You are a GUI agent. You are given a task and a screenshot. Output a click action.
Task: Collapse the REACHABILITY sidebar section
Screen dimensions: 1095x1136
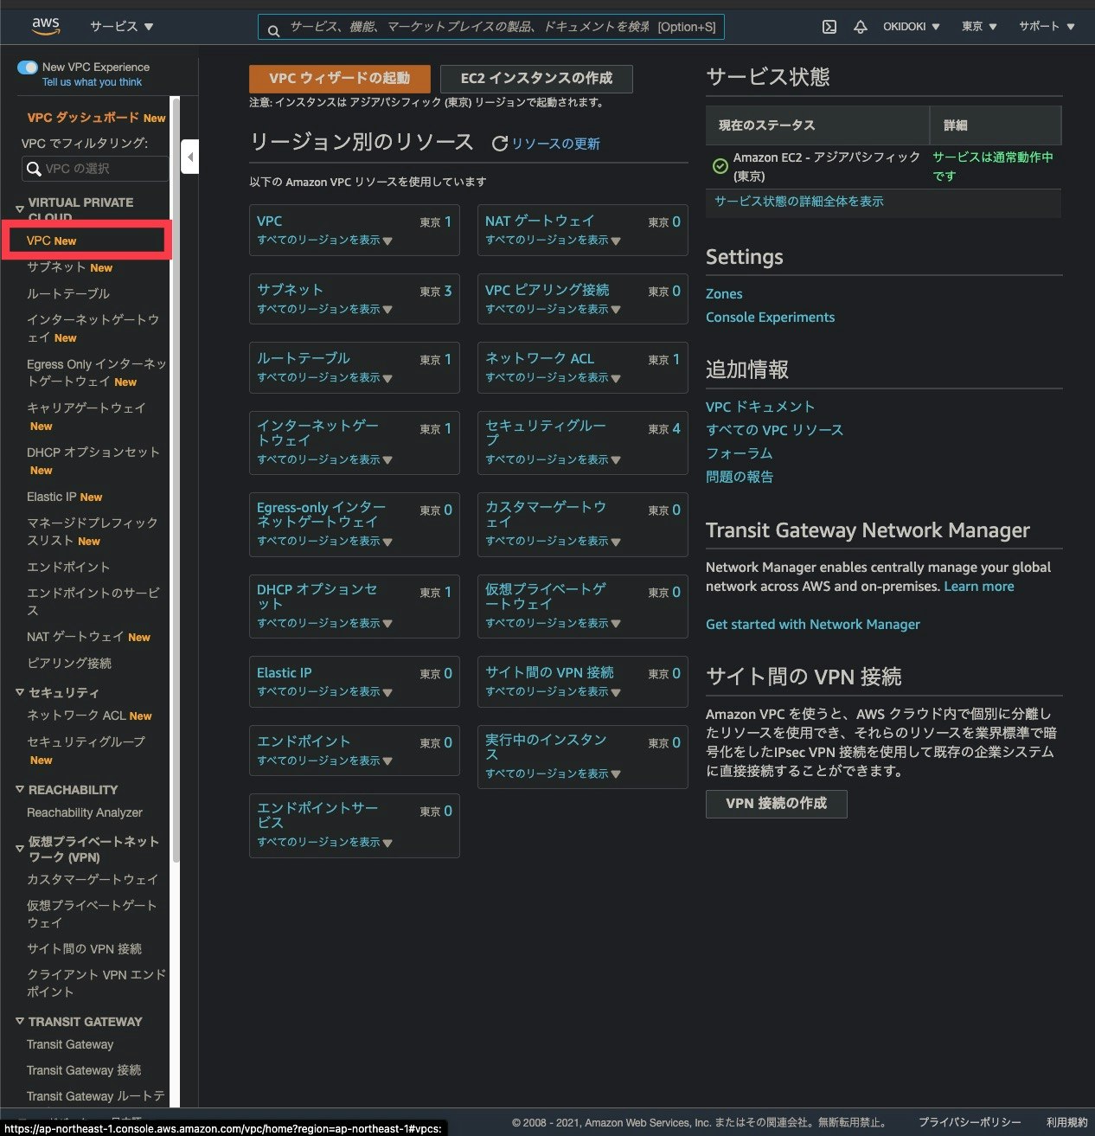pyautogui.click(x=20, y=789)
